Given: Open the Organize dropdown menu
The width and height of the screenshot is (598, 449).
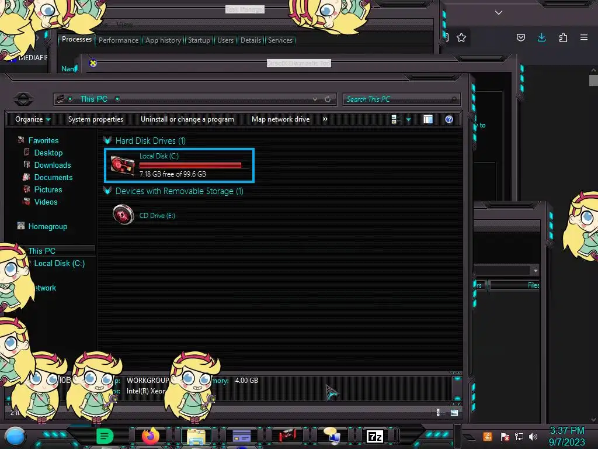Looking at the screenshot, I should 33,119.
